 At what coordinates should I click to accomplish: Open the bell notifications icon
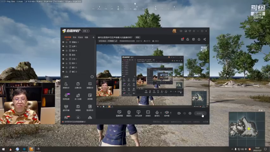coord(199,39)
